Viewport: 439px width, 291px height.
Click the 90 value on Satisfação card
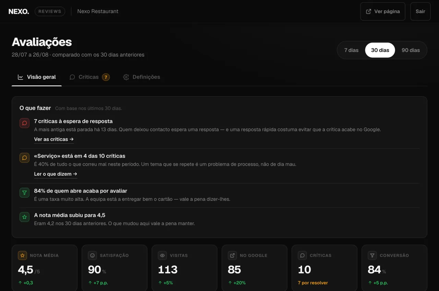pyautogui.click(x=94, y=270)
